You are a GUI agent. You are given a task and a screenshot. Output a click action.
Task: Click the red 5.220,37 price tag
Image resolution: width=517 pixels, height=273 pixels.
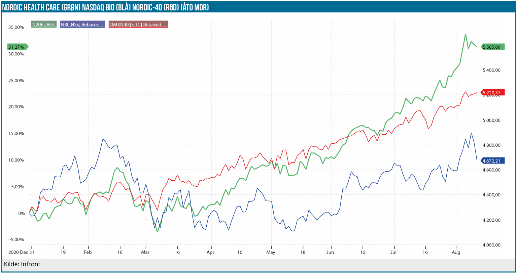tap(492, 93)
